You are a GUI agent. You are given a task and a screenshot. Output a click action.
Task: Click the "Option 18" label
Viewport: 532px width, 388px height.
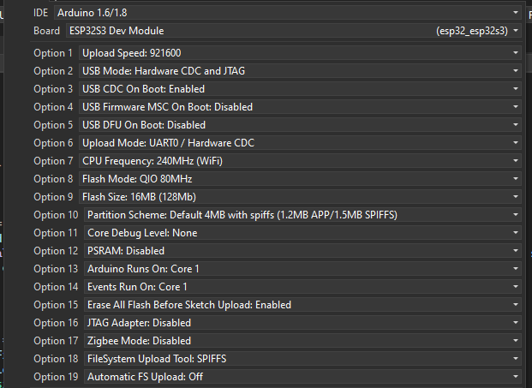(x=56, y=359)
